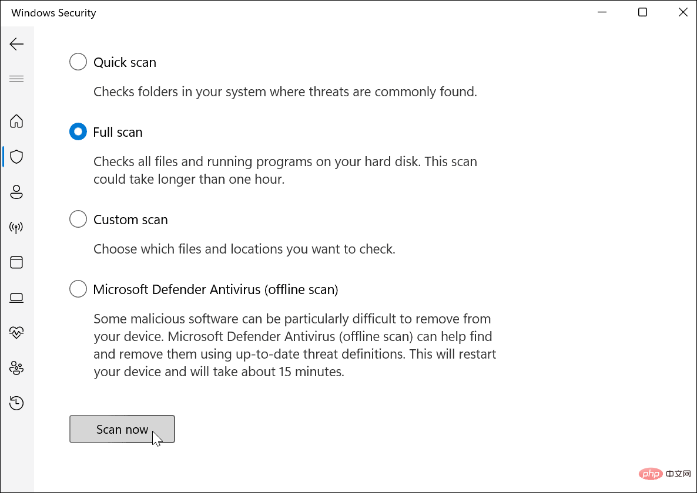Open Protection history using the clock icon

[17, 403]
